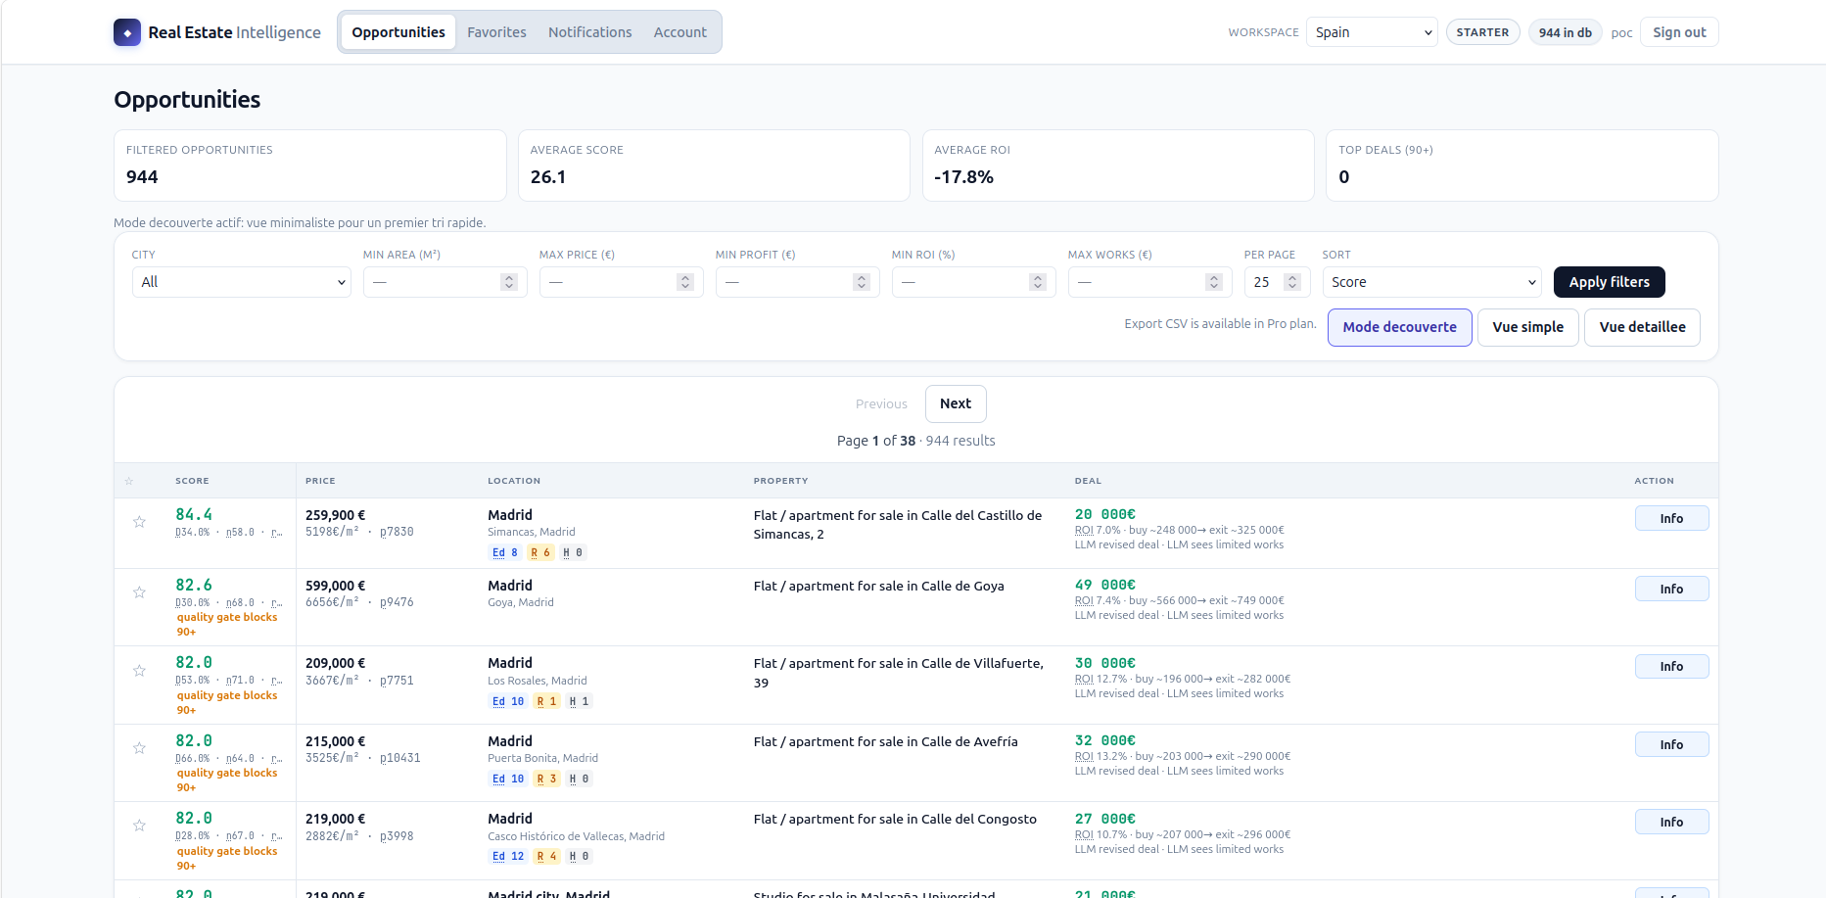The width and height of the screenshot is (1826, 898).
Task: Click the STARTER plan badge
Action: 1482,32
